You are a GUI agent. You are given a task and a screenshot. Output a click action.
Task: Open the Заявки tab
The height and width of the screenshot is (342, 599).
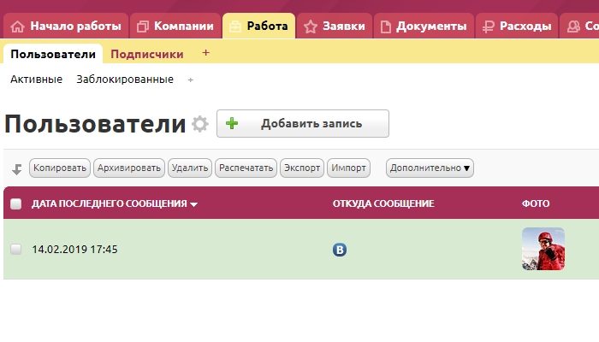335,26
